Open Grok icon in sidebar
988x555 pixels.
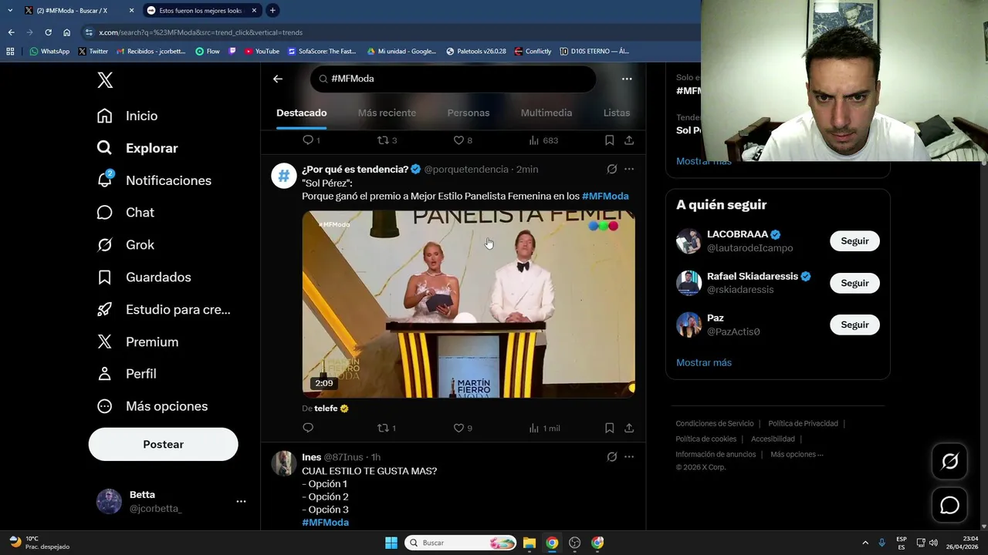click(105, 245)
